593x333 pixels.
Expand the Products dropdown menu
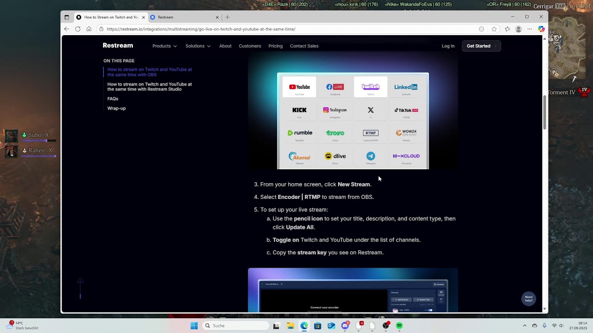[x=164, y=46]
